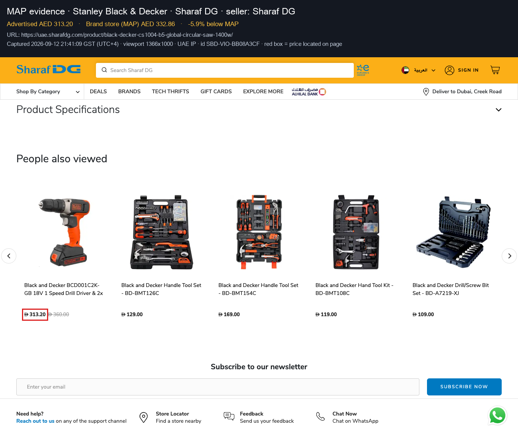Image resolution: width=518 pixels, height=436 pixels.
Task: Open the GIFT CARDS page
Action: (x=216, y=92)
